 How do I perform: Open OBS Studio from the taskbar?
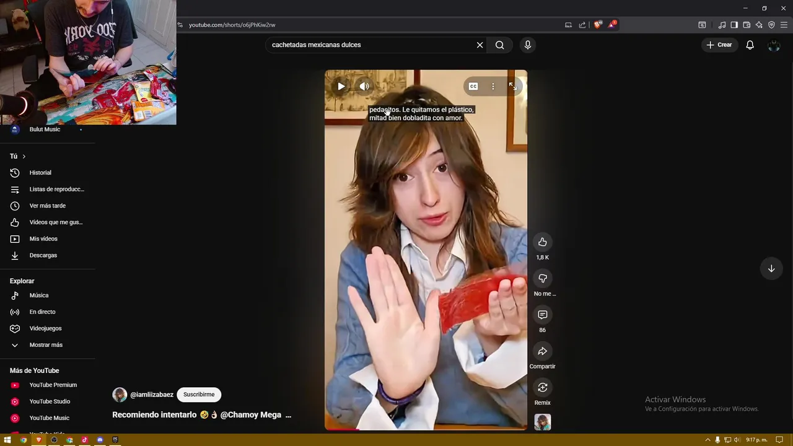(x=54, y=440)
